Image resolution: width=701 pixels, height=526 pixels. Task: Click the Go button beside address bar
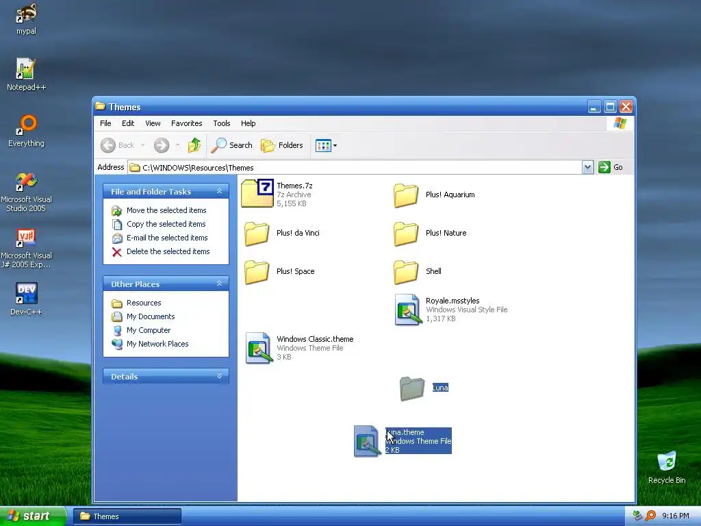[x=611, y=167]
